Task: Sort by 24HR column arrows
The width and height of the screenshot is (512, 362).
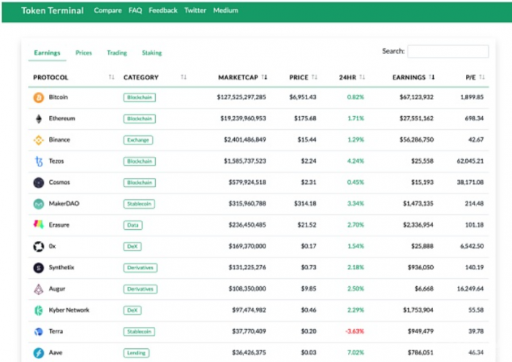Action: point(362,77)
